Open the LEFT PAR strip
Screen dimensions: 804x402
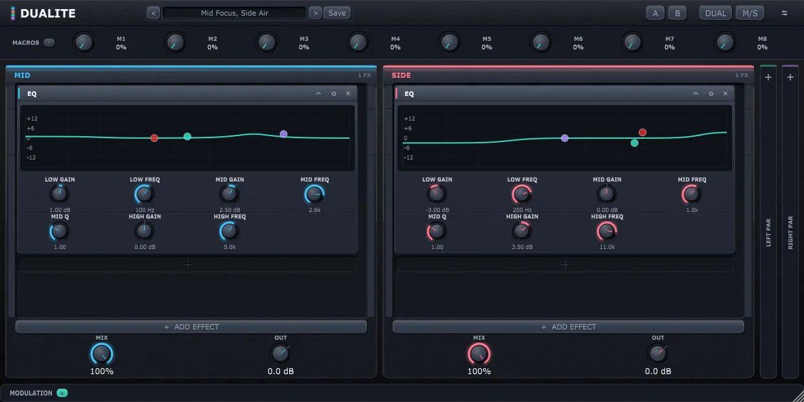tap(768, 222)
